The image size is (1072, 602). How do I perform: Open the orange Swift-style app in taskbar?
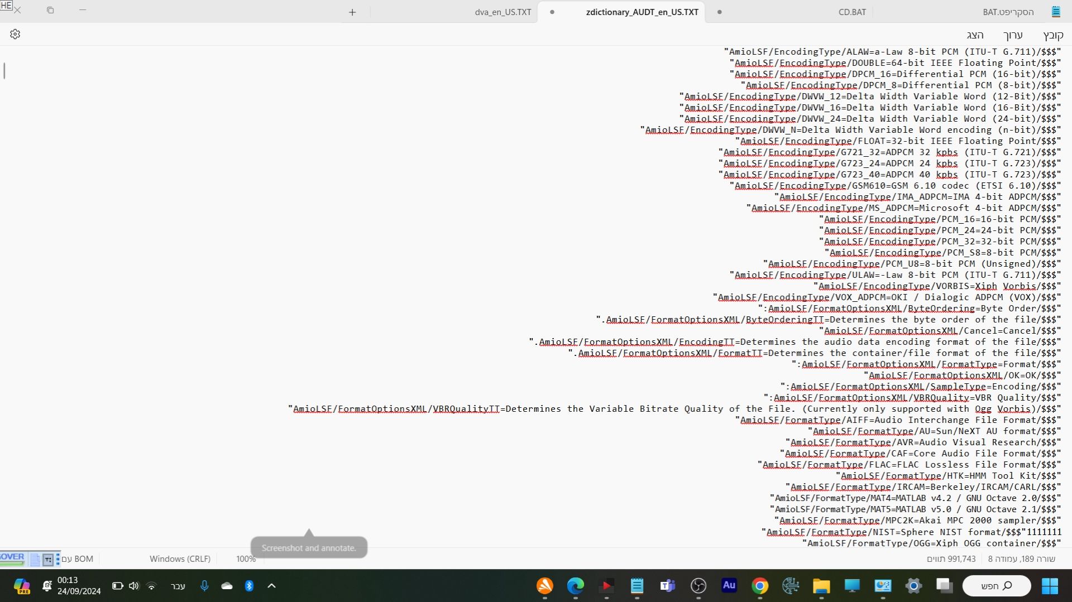tap(545, 586)
